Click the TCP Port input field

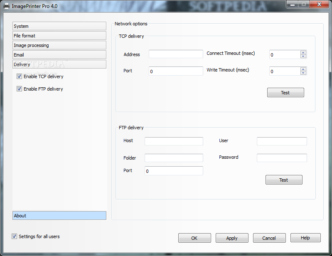pyautogui.click(x=176, y=71)
